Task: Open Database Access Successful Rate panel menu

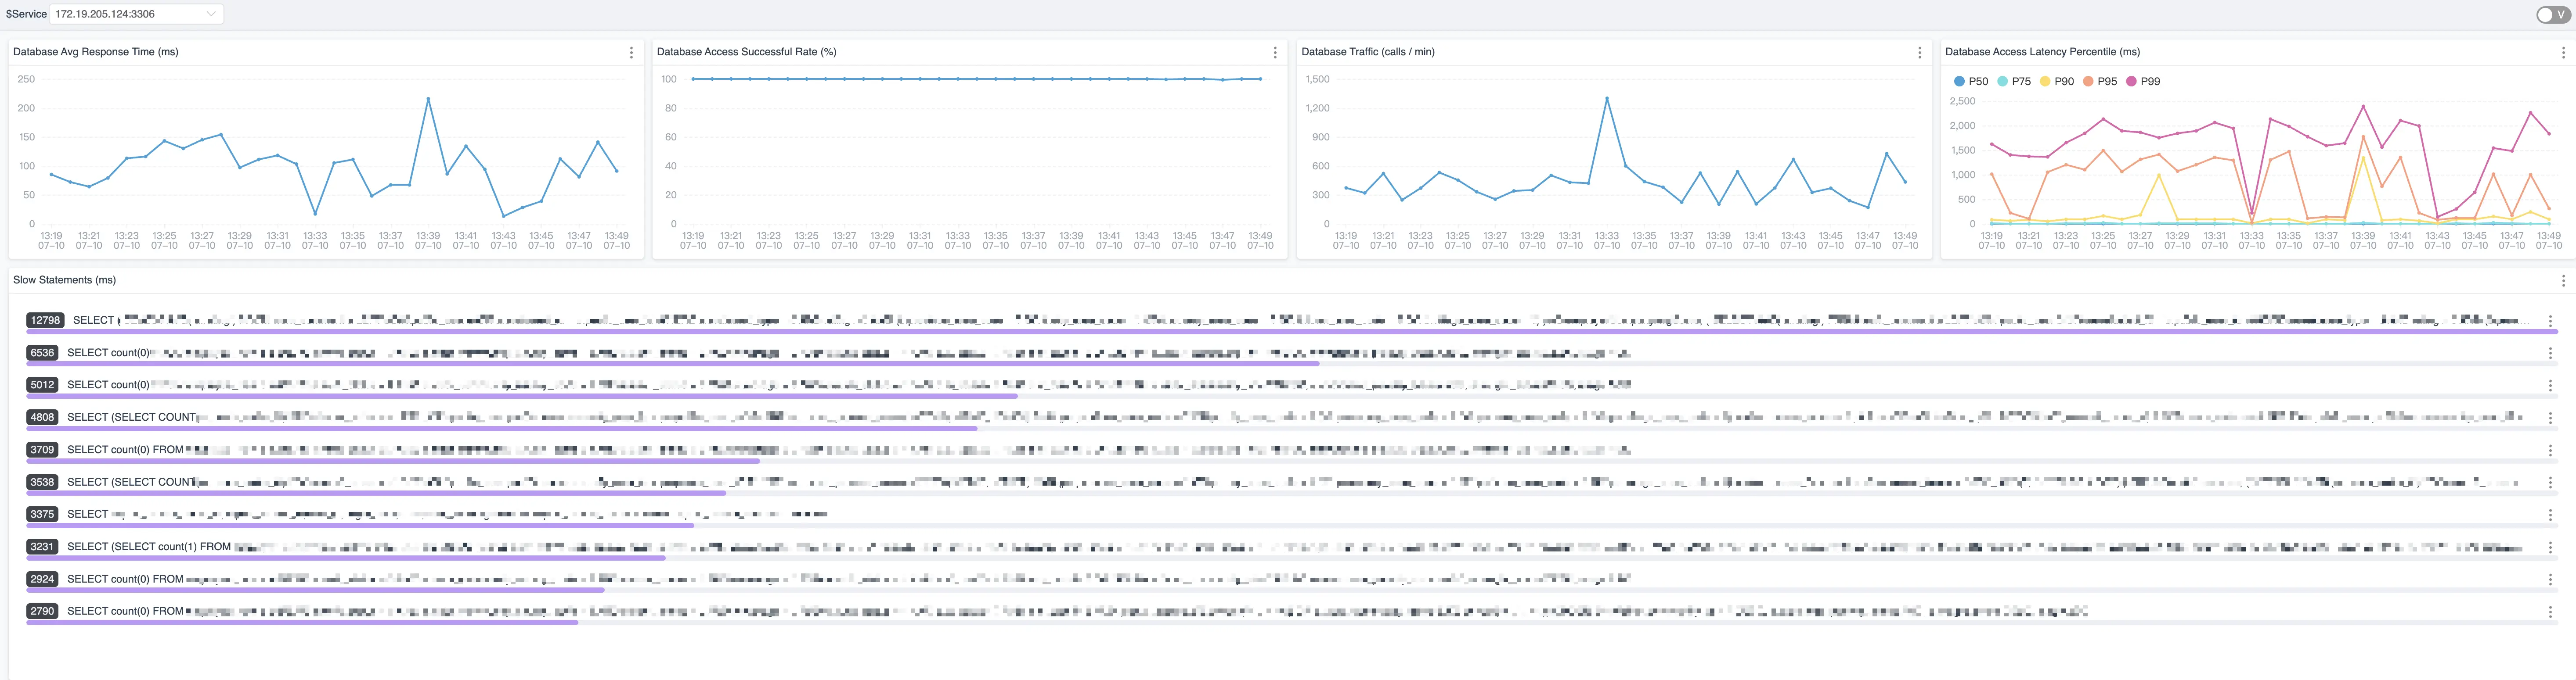Action: [x=1275, y=53]
